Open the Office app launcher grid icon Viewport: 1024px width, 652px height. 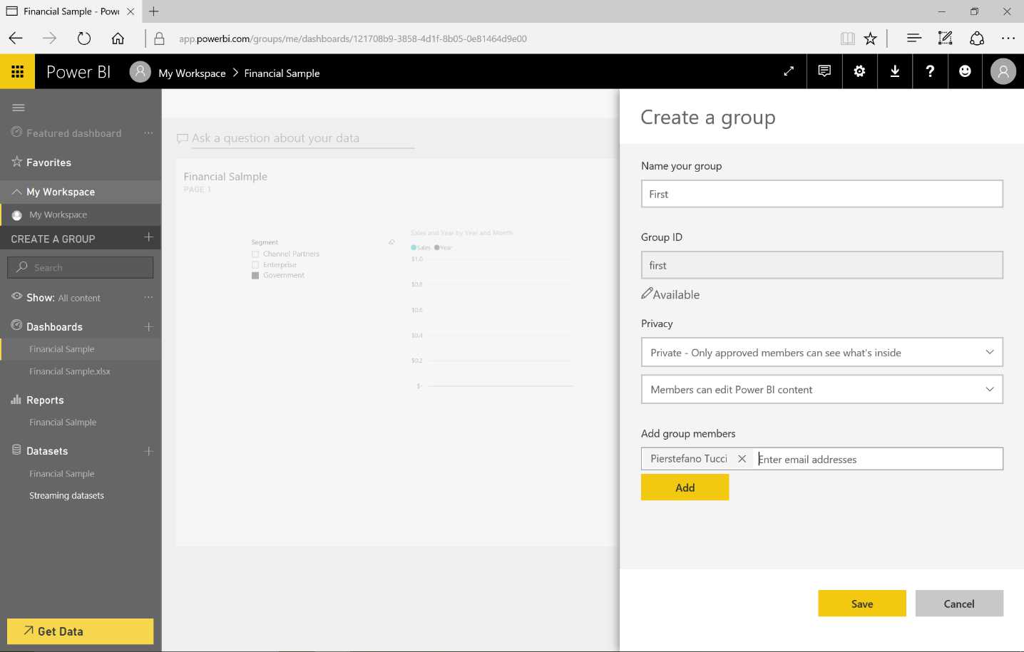[x=16, y=71]
